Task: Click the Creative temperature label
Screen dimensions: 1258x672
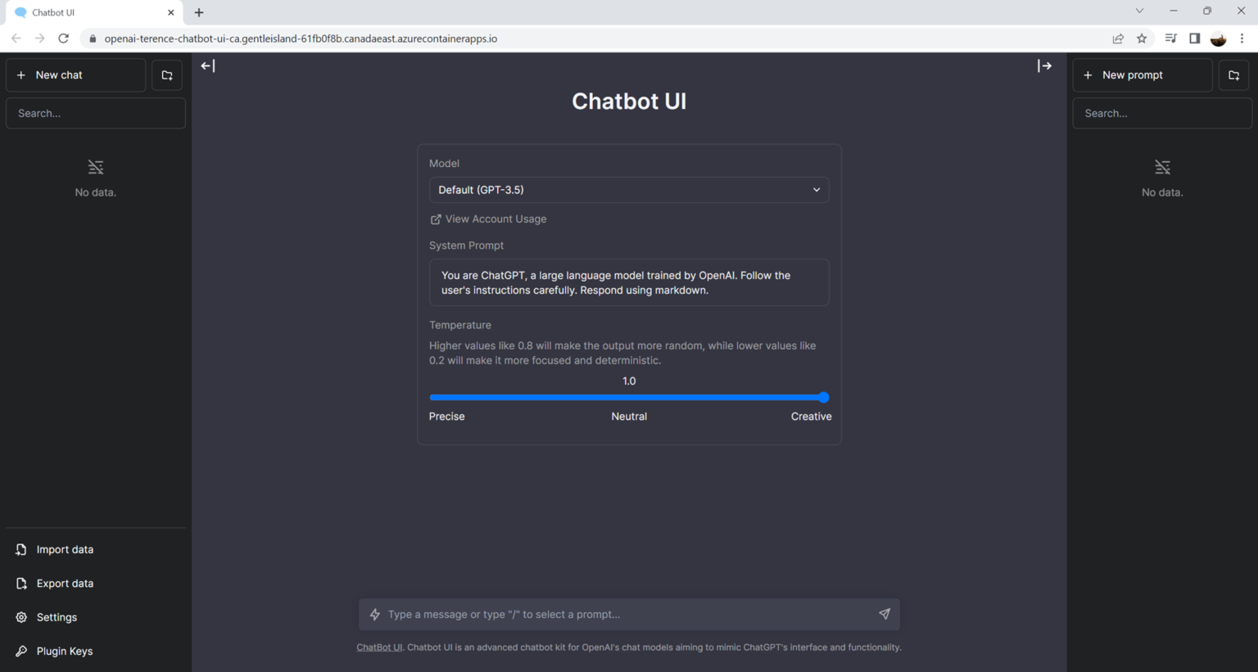Action: [x=811, y=416]
